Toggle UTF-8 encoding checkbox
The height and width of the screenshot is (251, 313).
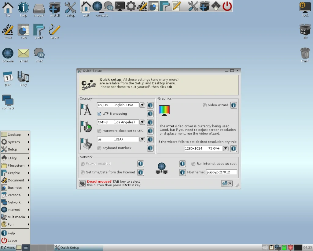coord(99,114)
